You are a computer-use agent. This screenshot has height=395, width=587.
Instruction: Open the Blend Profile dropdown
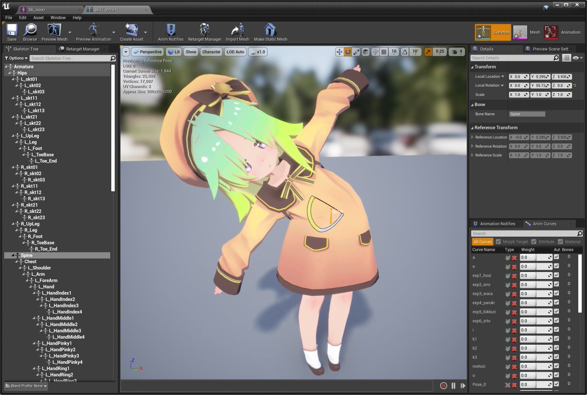point(25,386)
